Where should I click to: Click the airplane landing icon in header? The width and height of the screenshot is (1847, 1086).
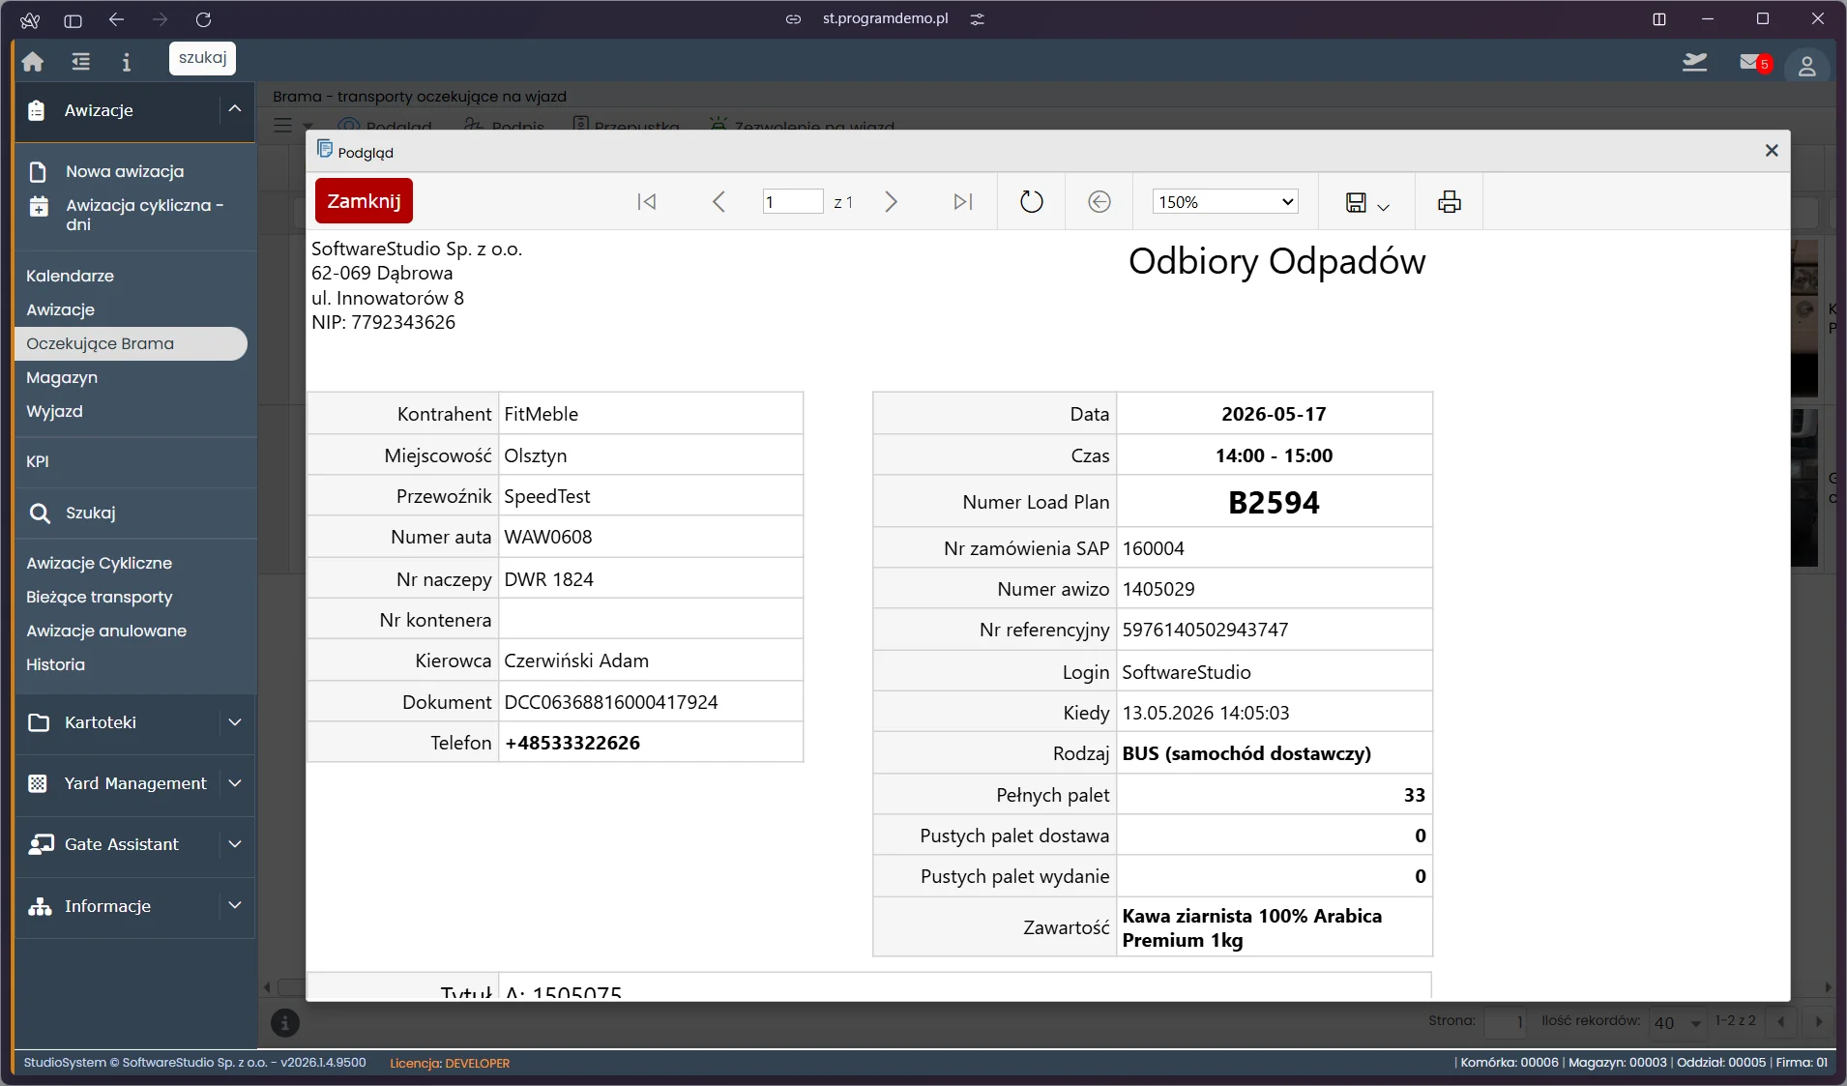[1694, 62]
